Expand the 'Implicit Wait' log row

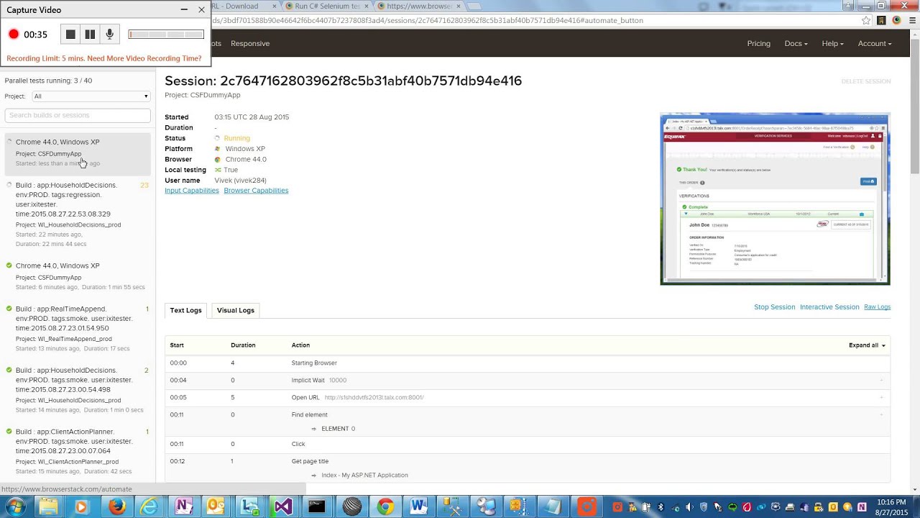pos(528,381)
